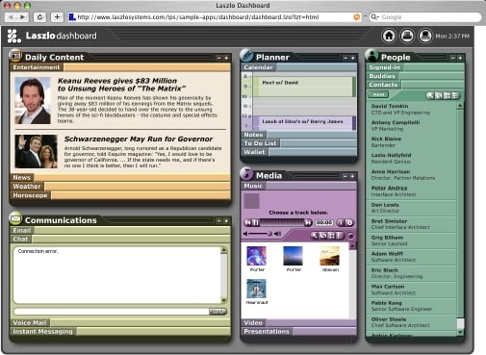
Task: Click the Daily Content panel icon
Action: point(15,56)
